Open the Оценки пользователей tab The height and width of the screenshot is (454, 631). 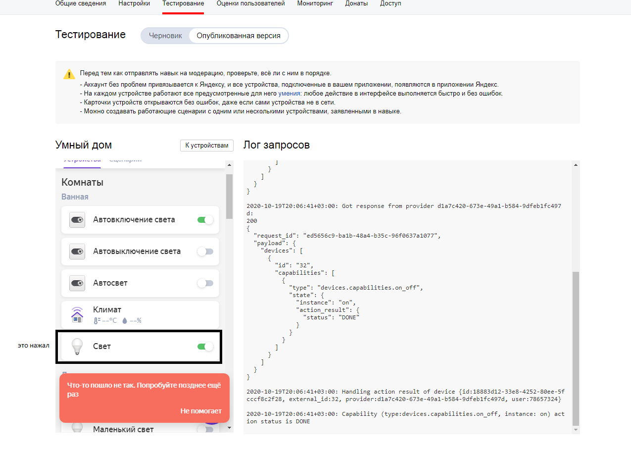(x=250, y=4)
